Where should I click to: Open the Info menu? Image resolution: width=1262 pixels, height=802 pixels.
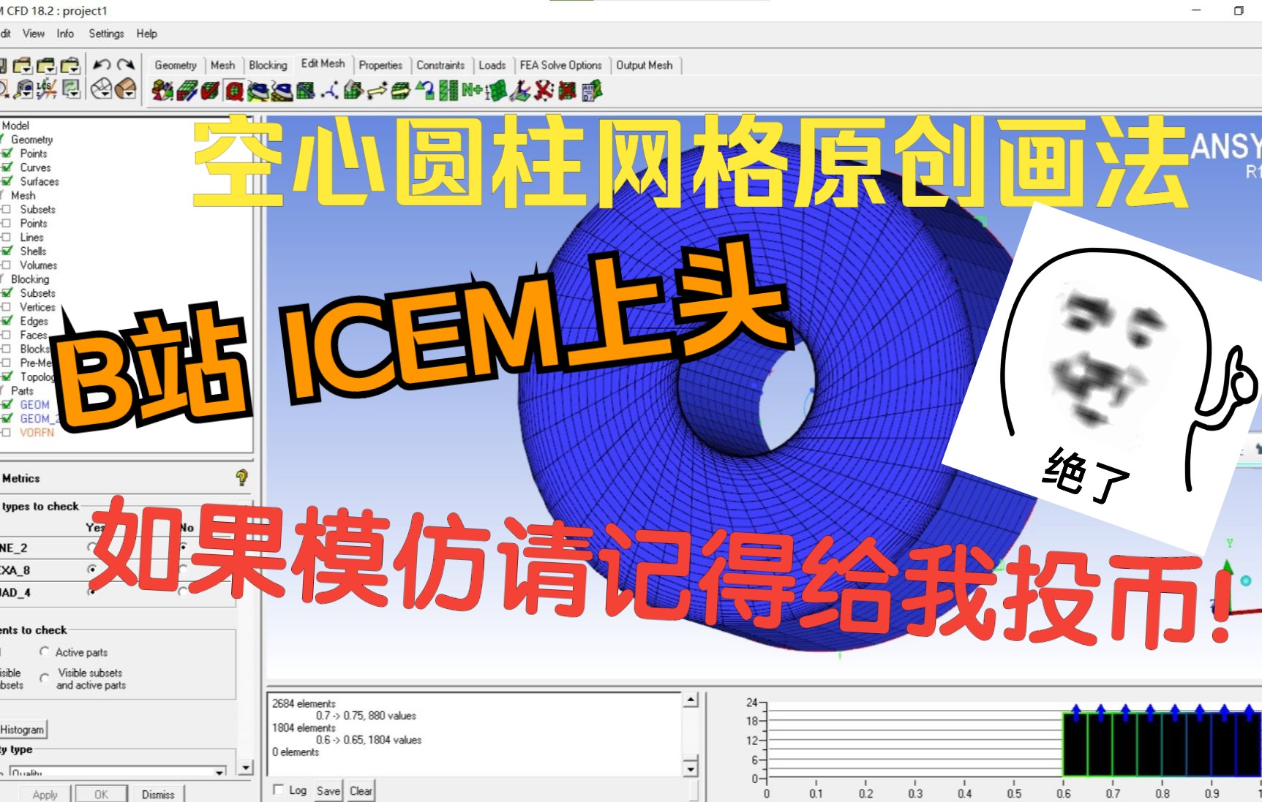coord(65,34)
